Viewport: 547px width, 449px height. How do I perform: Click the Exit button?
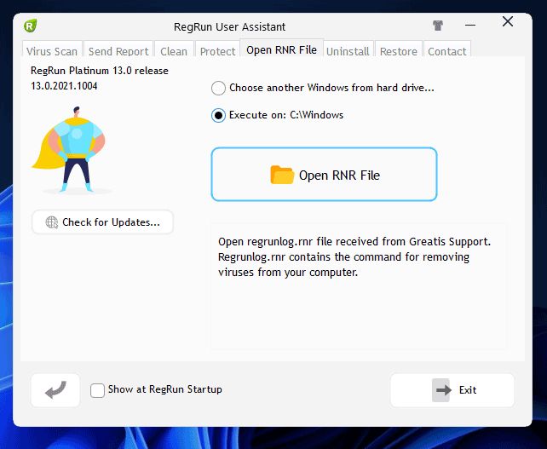click(452, 390)
